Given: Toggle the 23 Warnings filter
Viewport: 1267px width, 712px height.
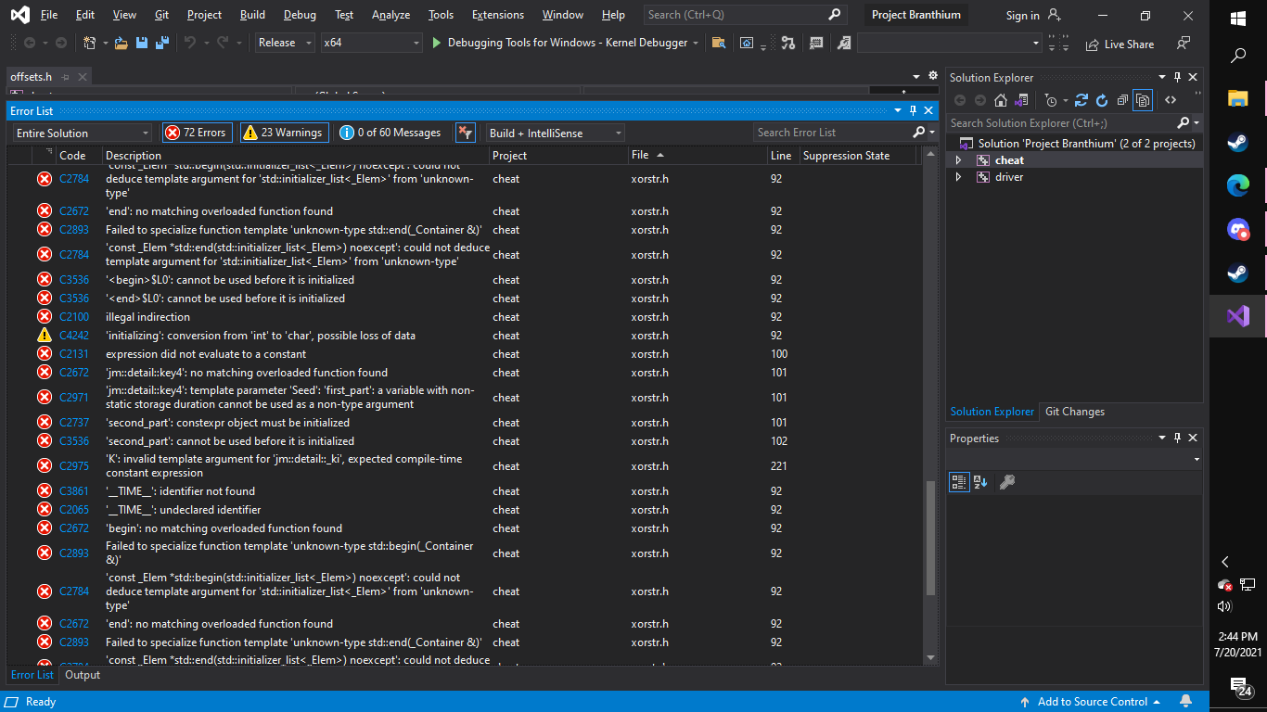Looking at the screenshot, I should 283,133.
